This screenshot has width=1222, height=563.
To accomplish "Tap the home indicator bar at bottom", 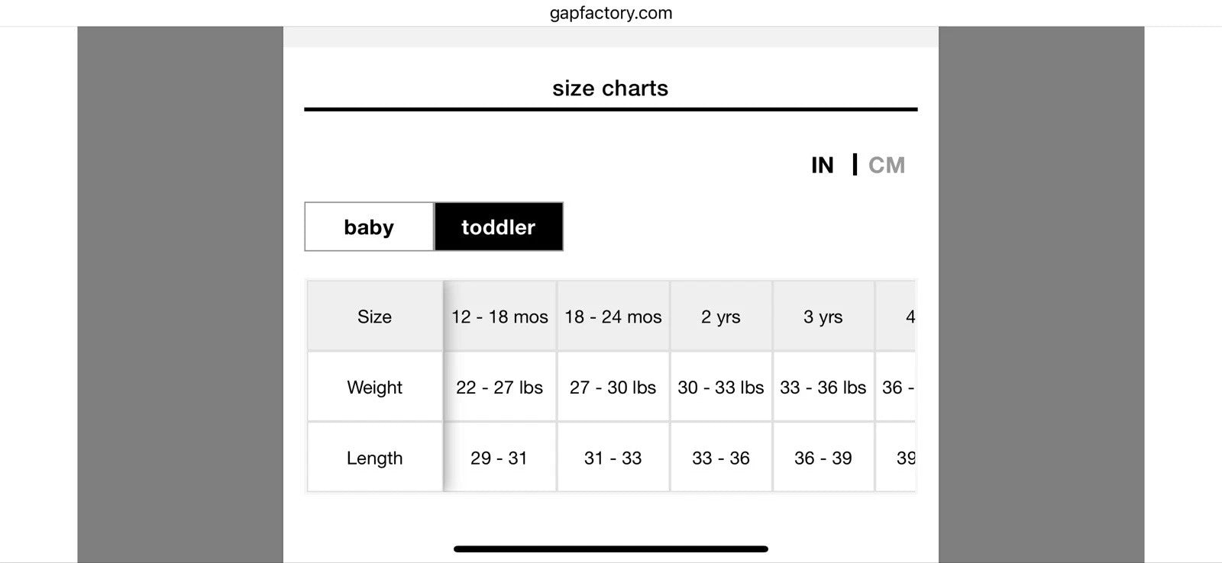I will click(611, 549).
